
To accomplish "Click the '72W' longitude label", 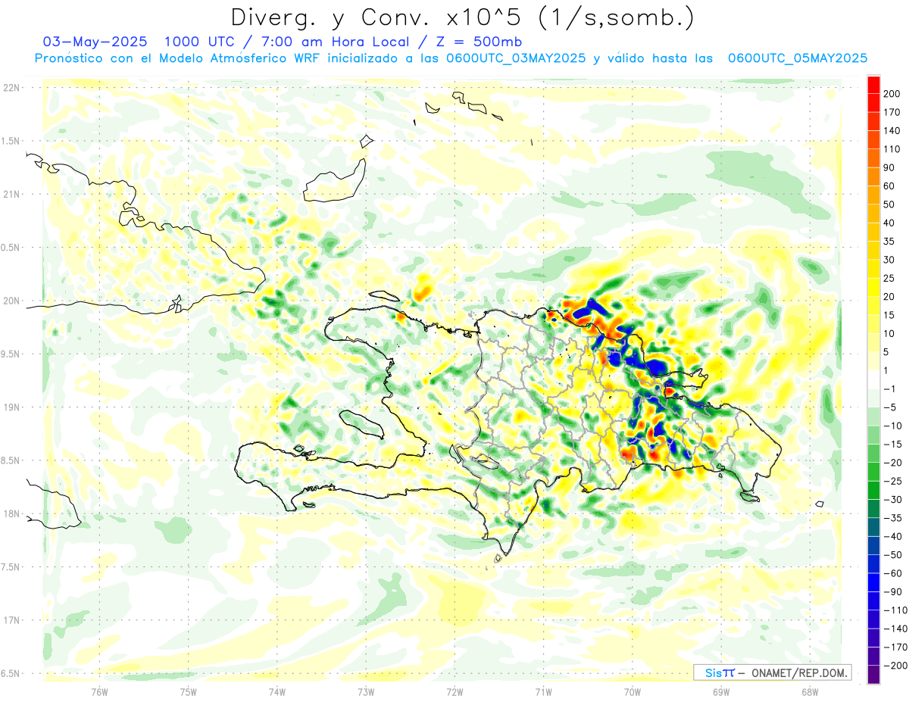I will (x=454, y=692).
